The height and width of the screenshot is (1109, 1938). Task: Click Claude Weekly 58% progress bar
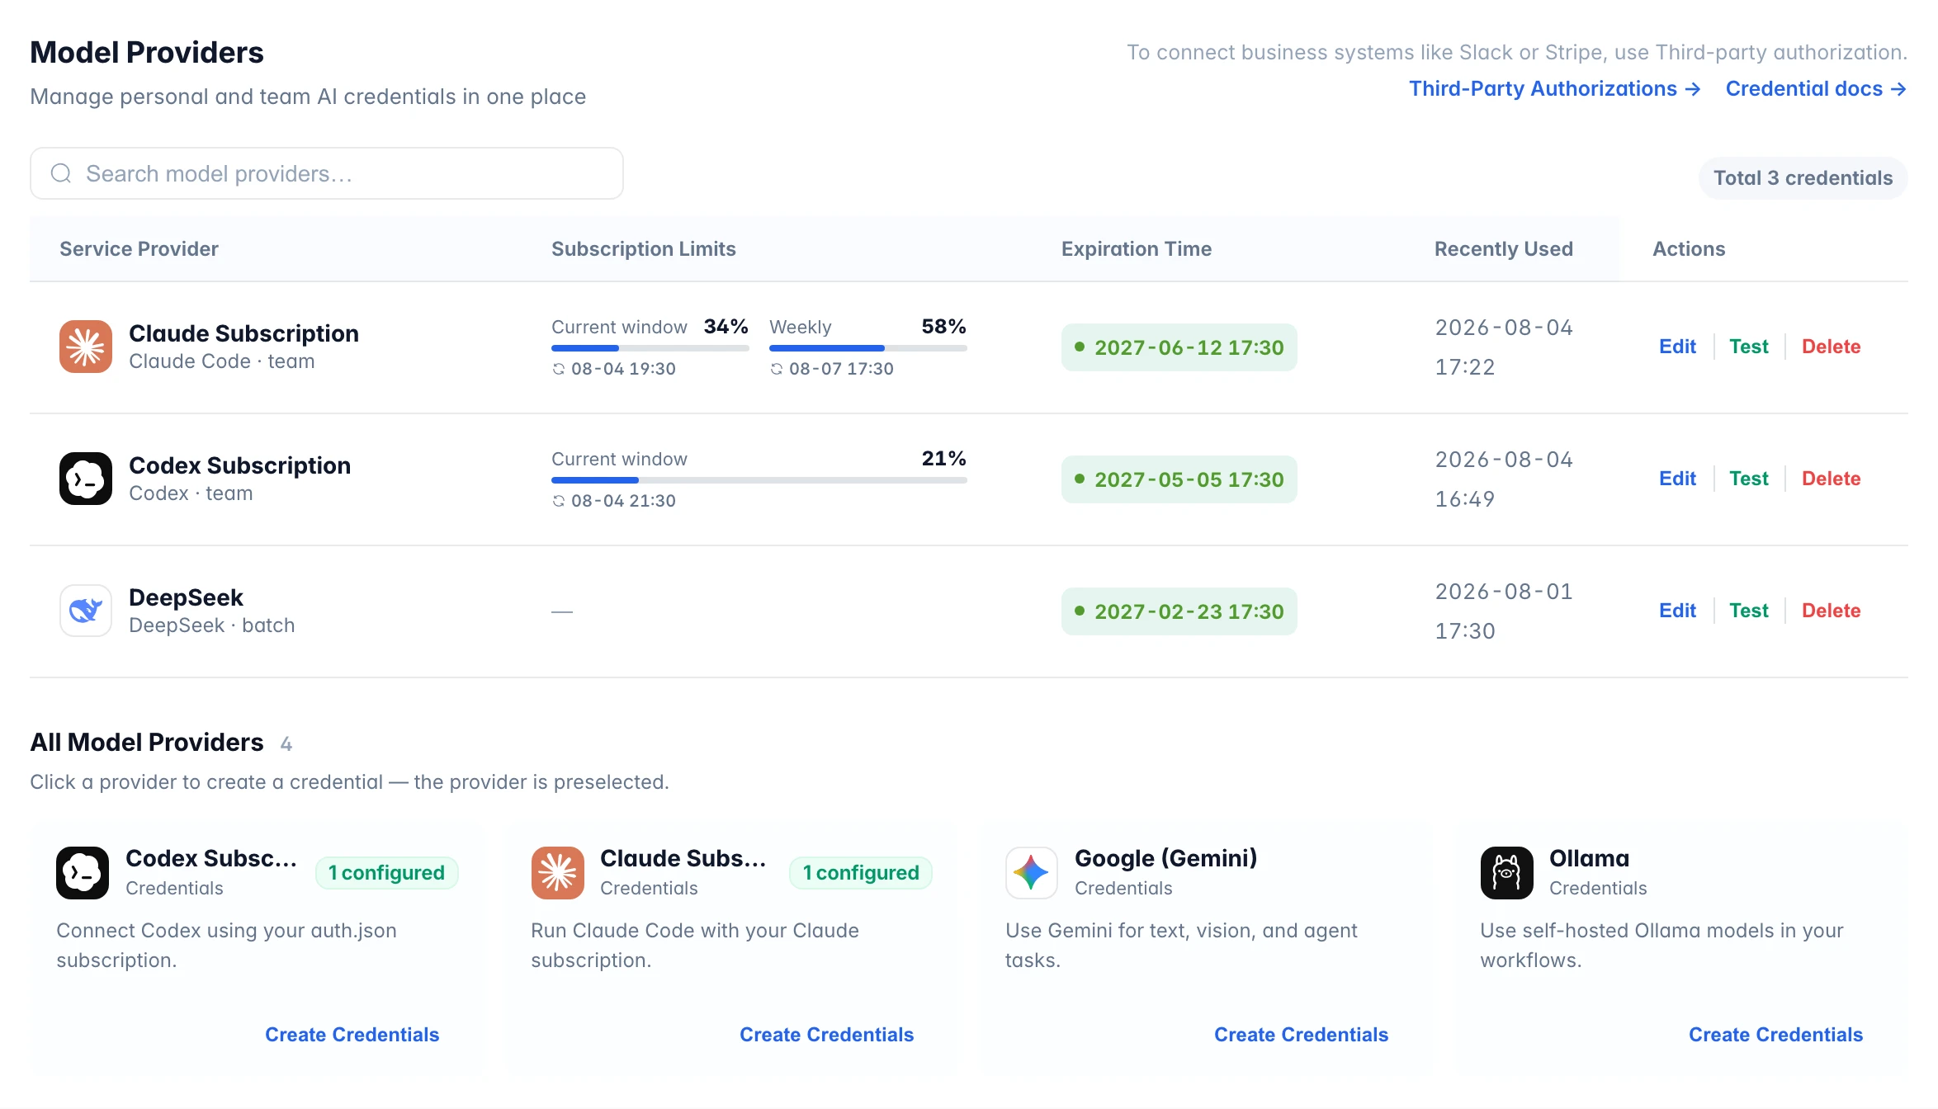click(868, 348)
